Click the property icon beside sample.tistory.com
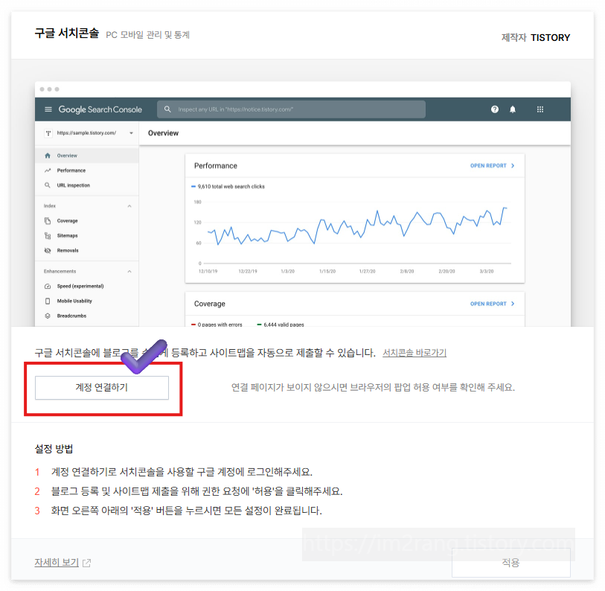The height and width of the screenshot is (591, 605). 48,133
